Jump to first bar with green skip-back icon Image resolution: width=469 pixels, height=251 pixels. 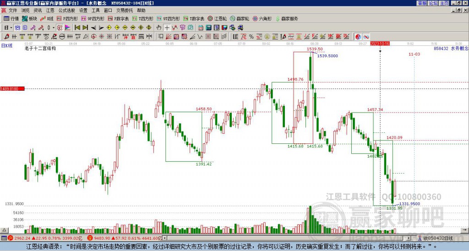click(x=77, y=27)
